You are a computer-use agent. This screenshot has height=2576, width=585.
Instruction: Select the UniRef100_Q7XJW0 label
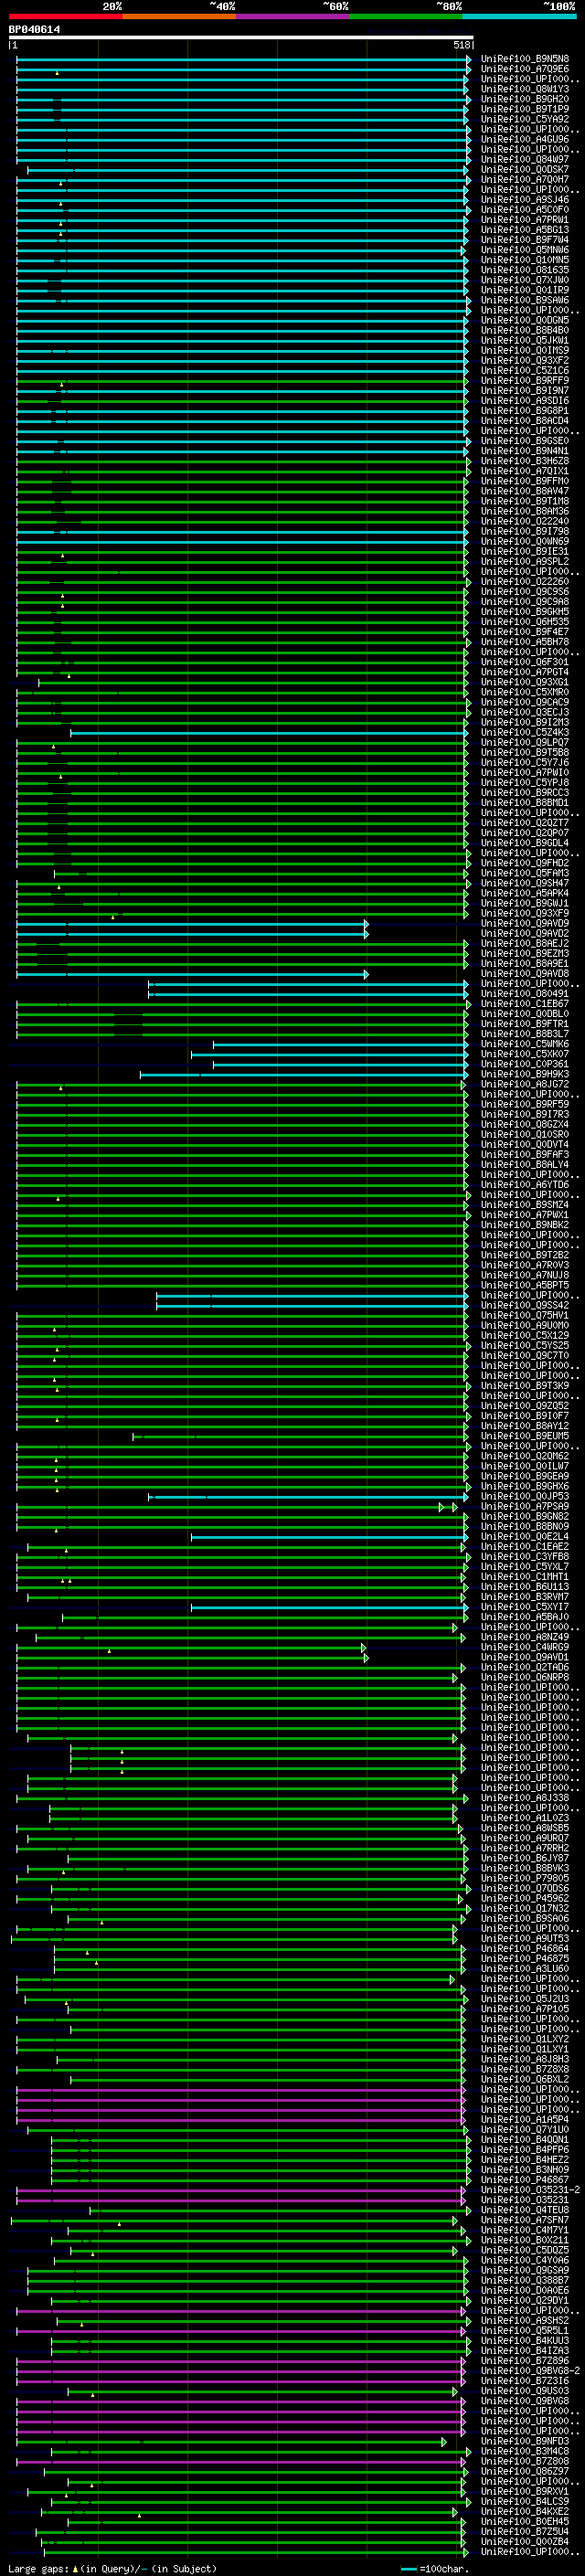tap(524, 280)
